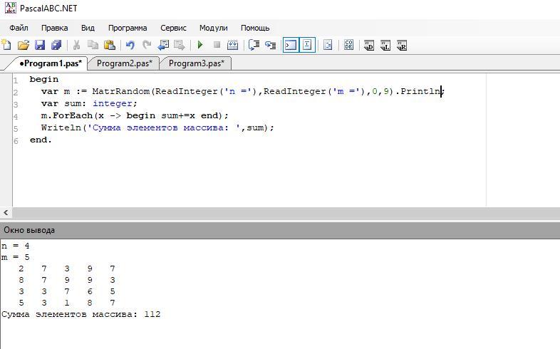This screenshot has width=560, height=349.
Task: Open the Программа menu
Action: pyautogui.click(x=128, y=28)
